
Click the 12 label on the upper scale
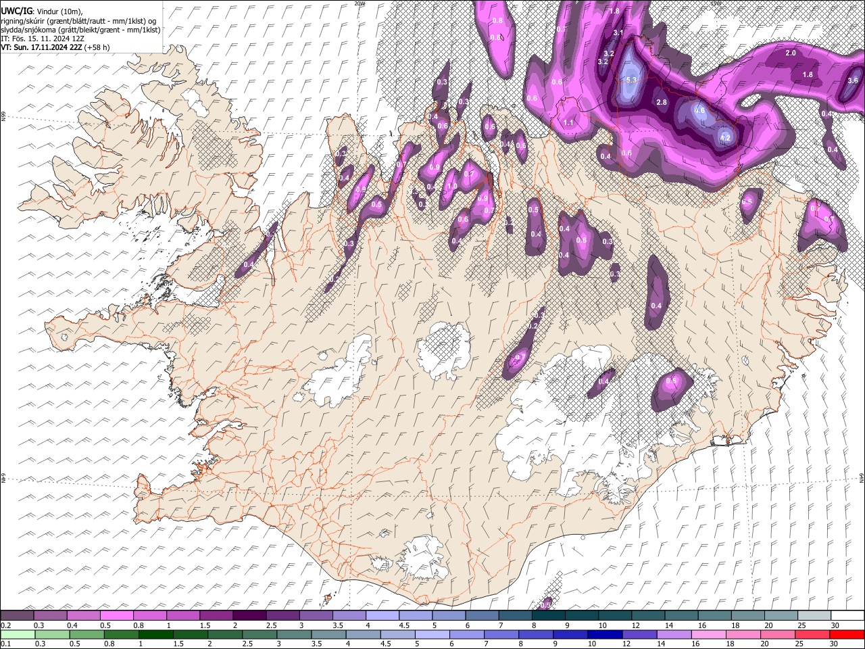(636, 625)
